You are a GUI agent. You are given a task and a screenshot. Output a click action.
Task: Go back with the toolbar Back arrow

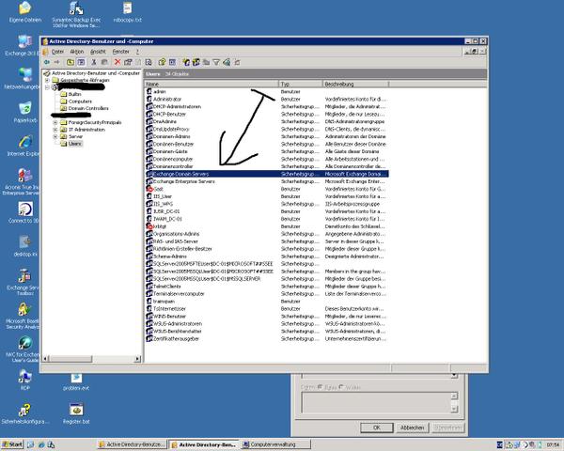[47, 62]
